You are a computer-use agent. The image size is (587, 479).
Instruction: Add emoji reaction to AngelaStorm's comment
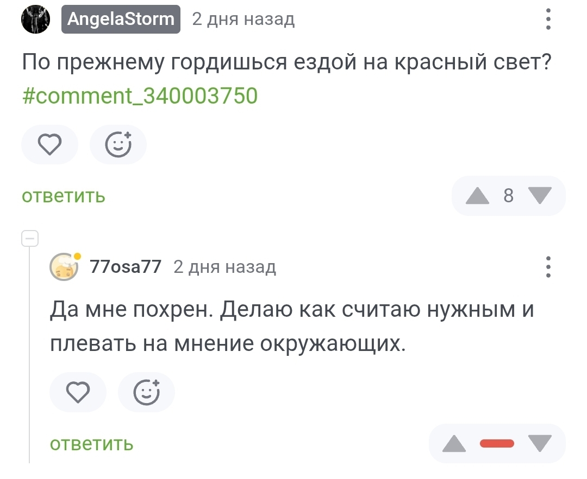pos(118,145)
